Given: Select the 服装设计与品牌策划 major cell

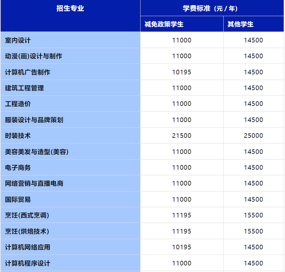Looking at the screenshot, I should (34, 120).
